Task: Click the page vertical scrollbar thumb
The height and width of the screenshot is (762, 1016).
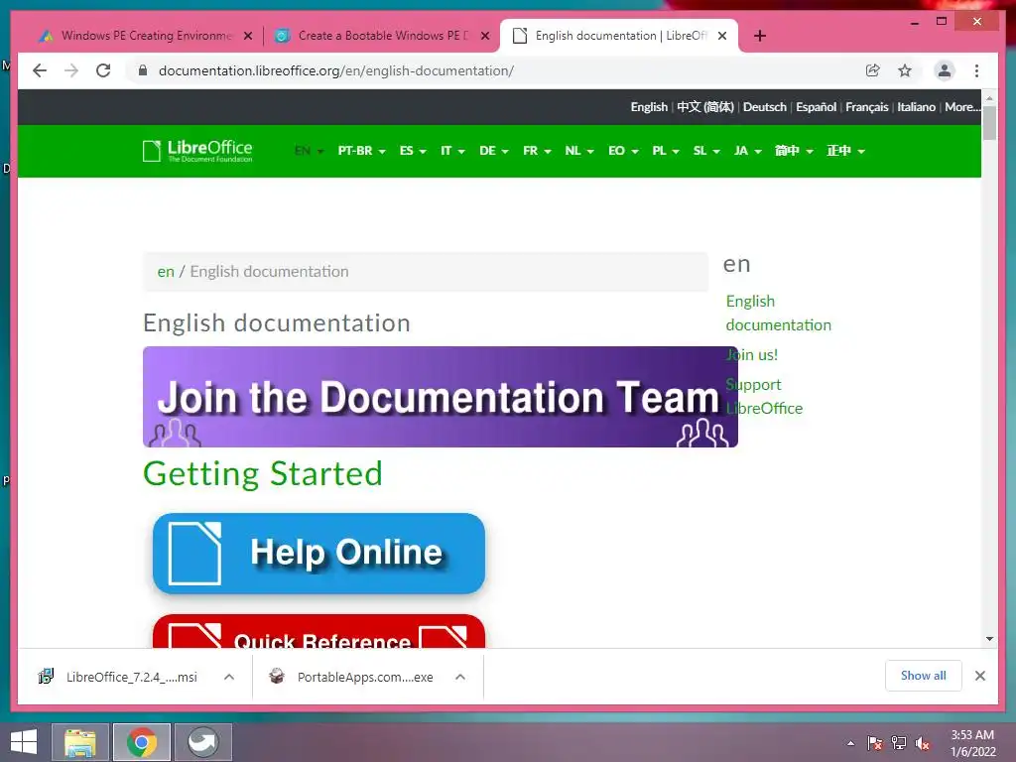Action: point(989,123)
